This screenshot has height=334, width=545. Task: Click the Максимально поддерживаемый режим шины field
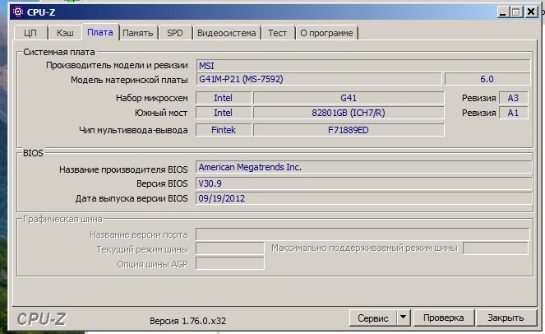click(x=496, y=248)
